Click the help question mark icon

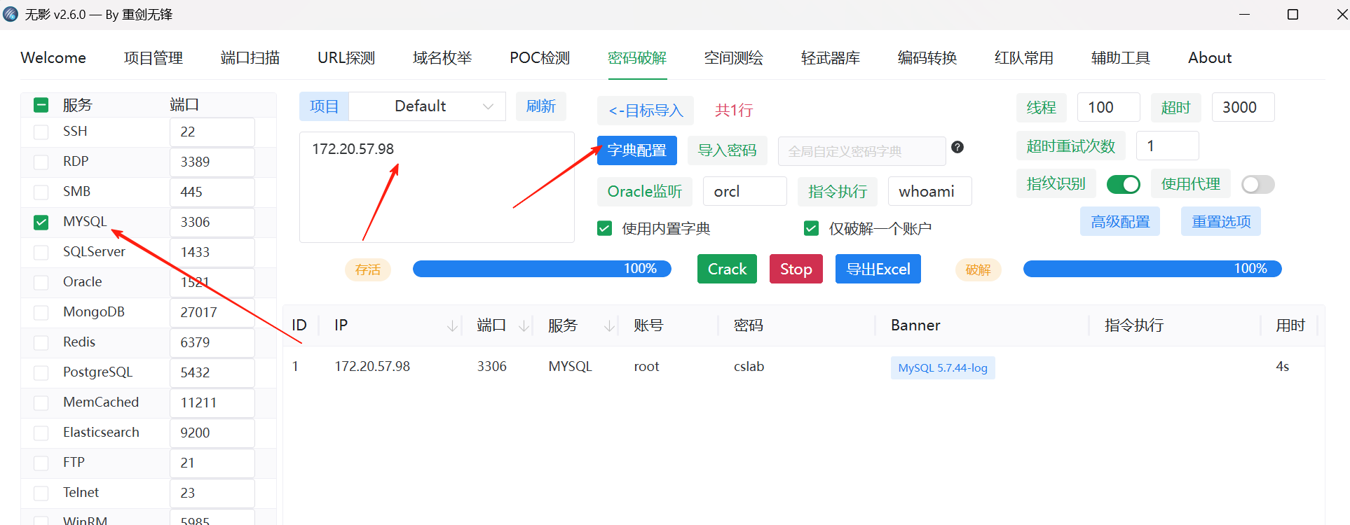click(x=957, y=147)
